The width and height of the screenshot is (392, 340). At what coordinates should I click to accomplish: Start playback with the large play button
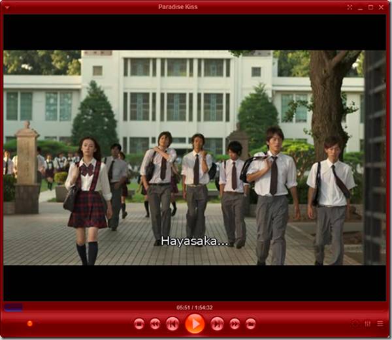pyautogui.click(x=195, y=324)
